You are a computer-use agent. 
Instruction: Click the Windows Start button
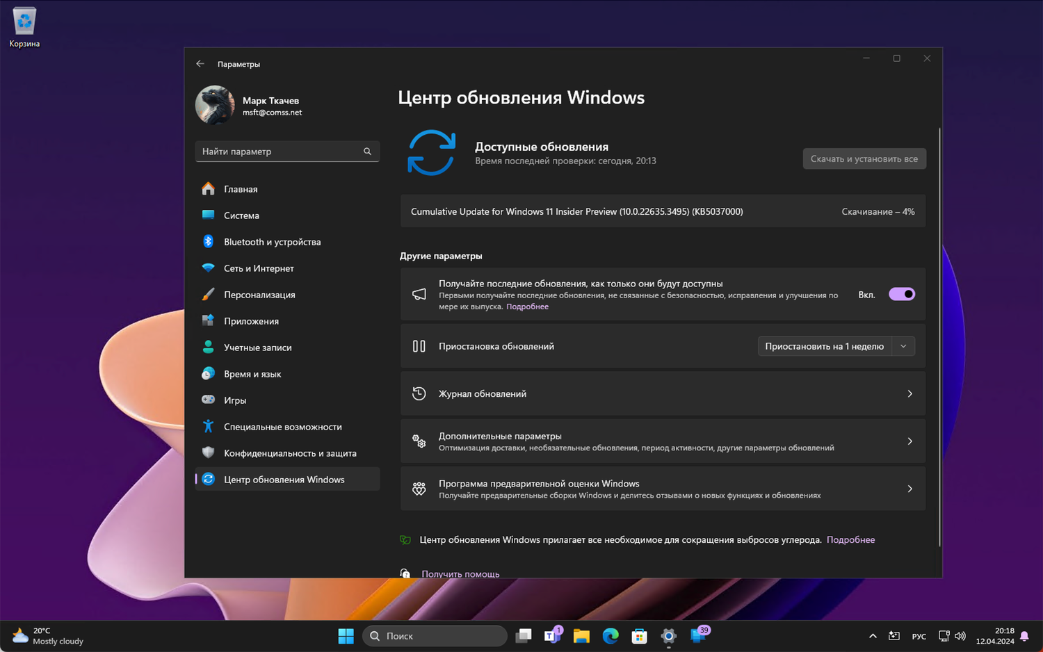pos(346,636)
